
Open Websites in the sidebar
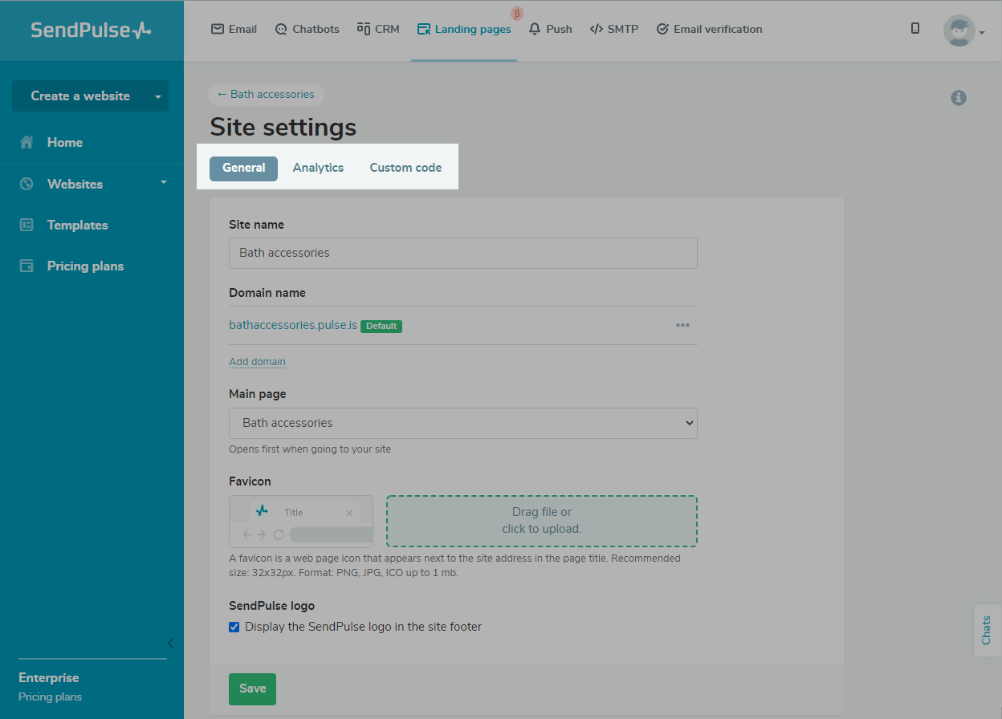(75, 184)
